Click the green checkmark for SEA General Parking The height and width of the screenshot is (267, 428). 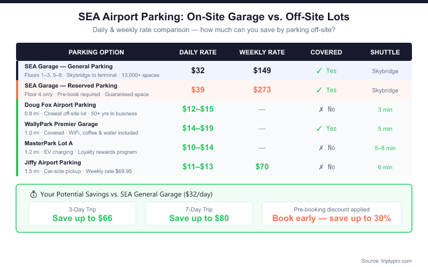[319, 71]
